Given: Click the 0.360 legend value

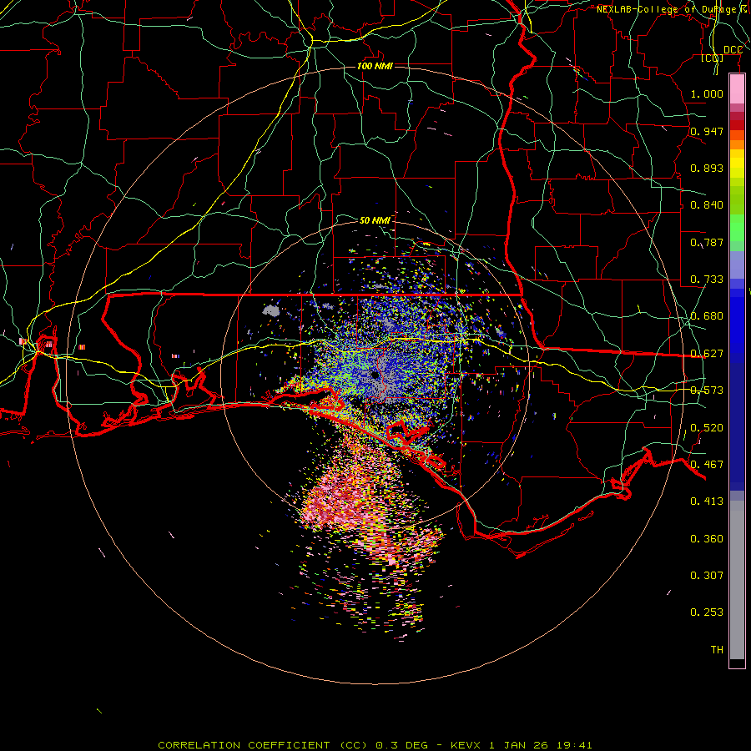Looking at the screenshot, I should [707, 539].
